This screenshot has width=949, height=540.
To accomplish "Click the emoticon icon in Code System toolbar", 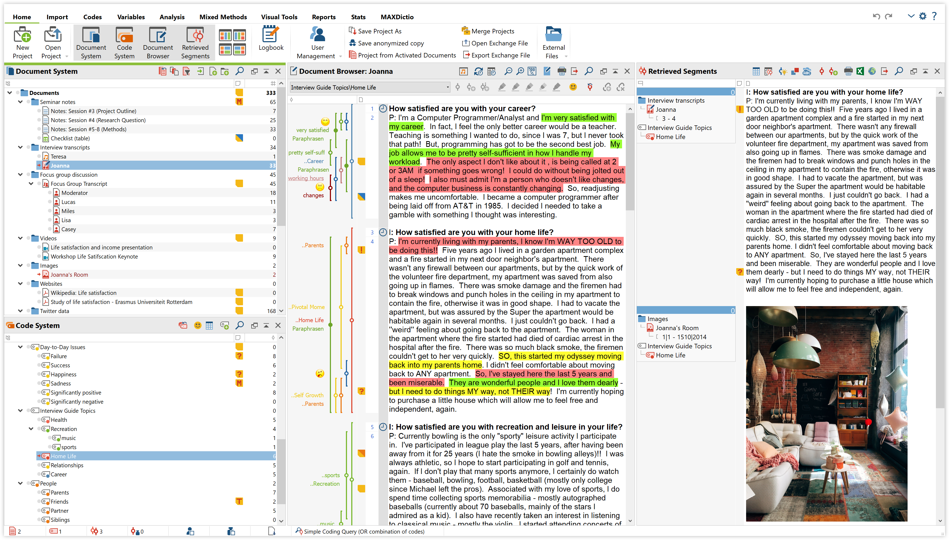I will 198,325.
